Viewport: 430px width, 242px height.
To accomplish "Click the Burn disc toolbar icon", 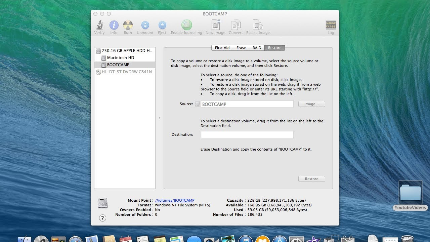I will (128, 25).
